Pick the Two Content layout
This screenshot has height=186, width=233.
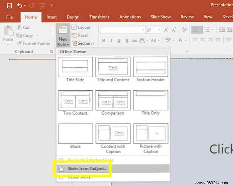pyautogui.click(x=75, y=103)
